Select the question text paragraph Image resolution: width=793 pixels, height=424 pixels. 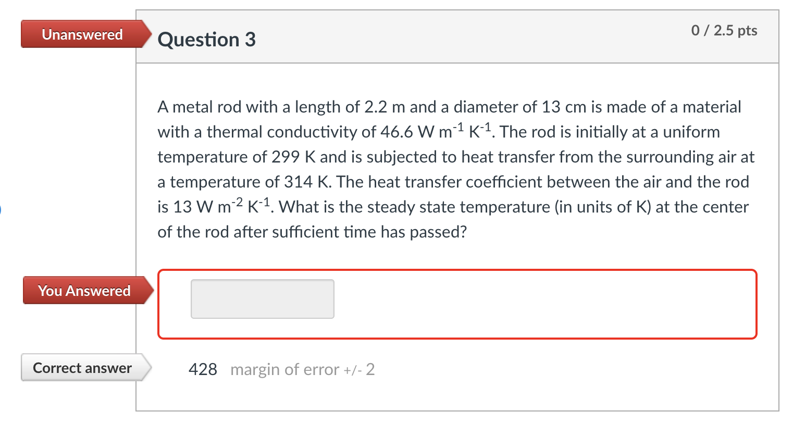pyautogui.click(x=456, y=169)
